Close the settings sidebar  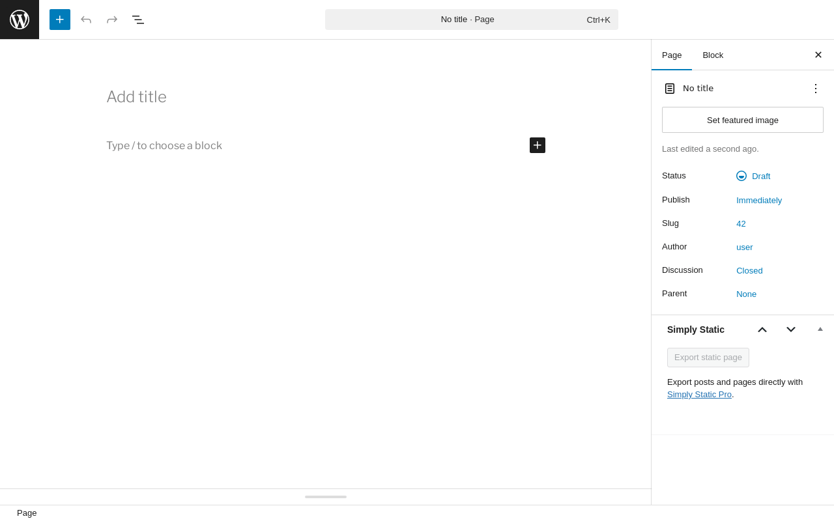[818, 55]
